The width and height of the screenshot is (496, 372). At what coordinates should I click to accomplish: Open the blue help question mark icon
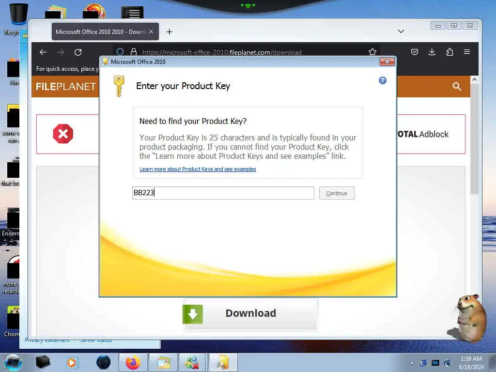(x=383, y=81)
